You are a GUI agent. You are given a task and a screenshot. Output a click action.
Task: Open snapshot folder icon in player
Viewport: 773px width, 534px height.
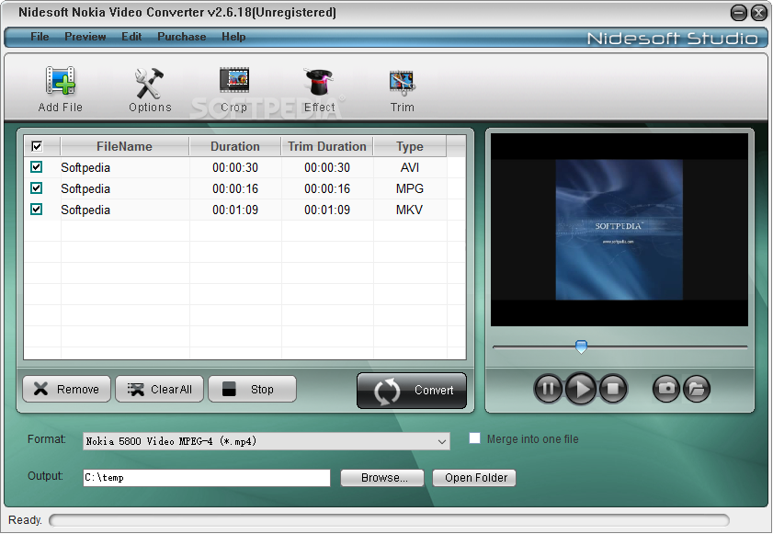(697, 389)
